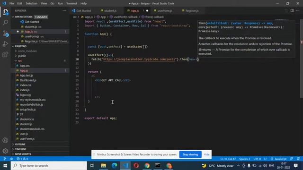The height and width of the screenshot is (170, 303).
Task: Click the source control branch status icon
Action: click(x=5, y=159)
